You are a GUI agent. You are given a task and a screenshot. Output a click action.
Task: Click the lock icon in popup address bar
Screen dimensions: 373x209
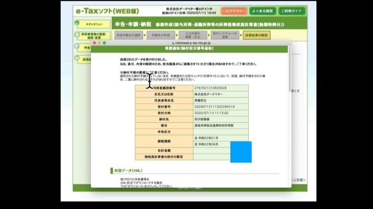coord(173,43)
